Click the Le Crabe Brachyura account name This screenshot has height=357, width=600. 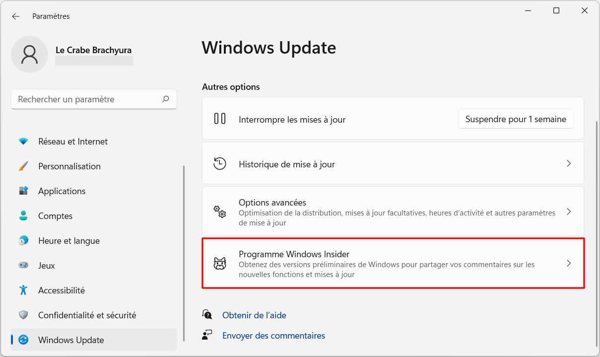pos(93,50)
